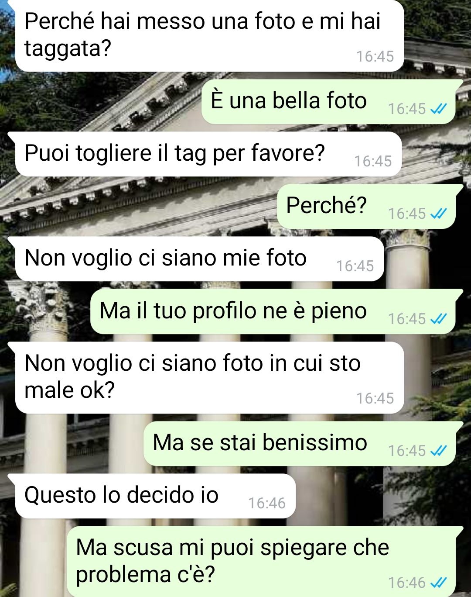Screen dimensions: 471x597
Task: Tap the double check on "Ma se stai benissimo"
Action: [x=438, y=450]
